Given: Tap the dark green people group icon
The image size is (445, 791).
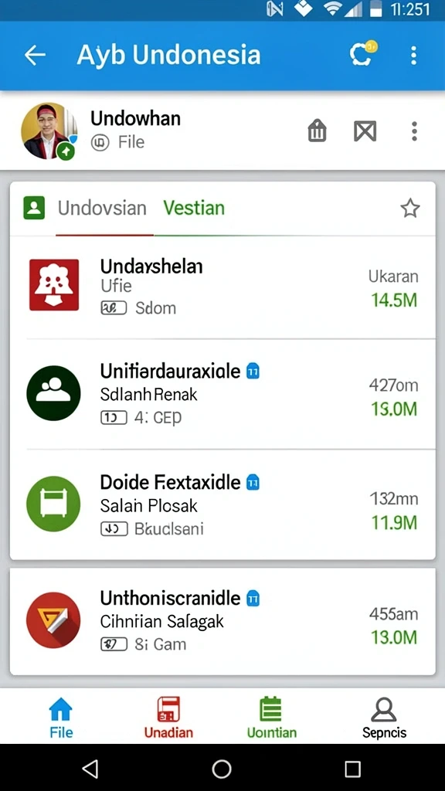Looking at the screenshot, I should pos(53,393).
